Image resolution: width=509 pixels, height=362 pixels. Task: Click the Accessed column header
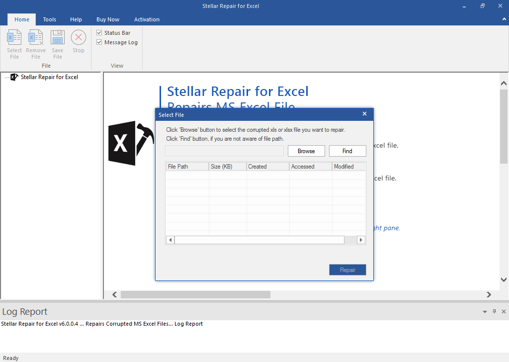click(311, 167)
